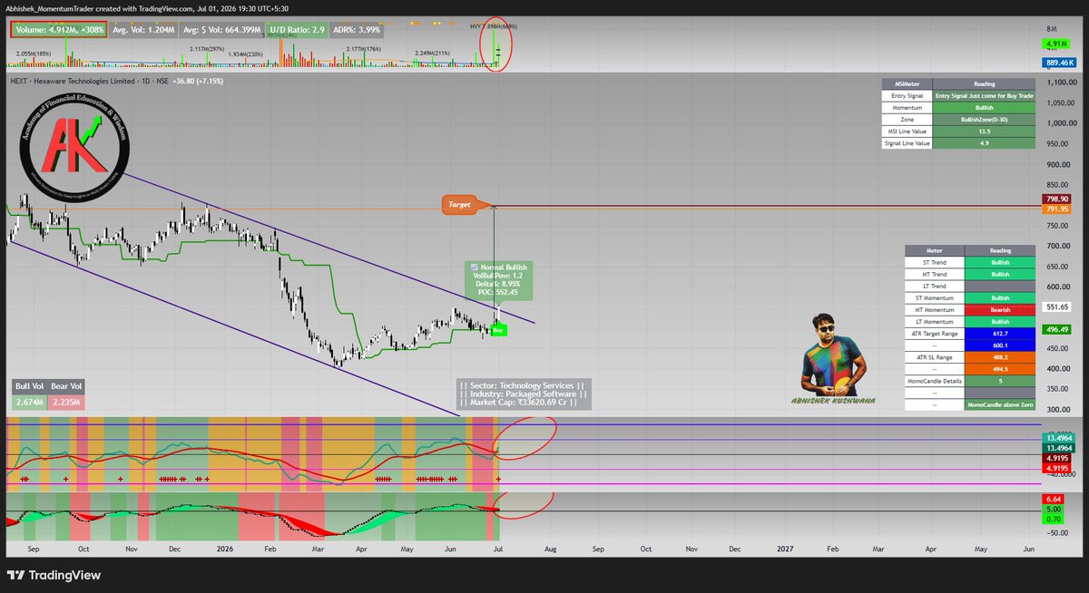The width and height of the screenshot is (1089, 593).
Task: Click the MomoCandle Details label cell
Action: 935,381
